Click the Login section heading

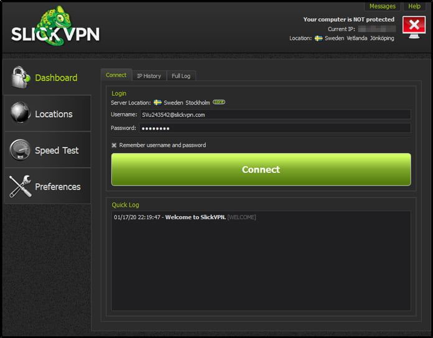119,93
